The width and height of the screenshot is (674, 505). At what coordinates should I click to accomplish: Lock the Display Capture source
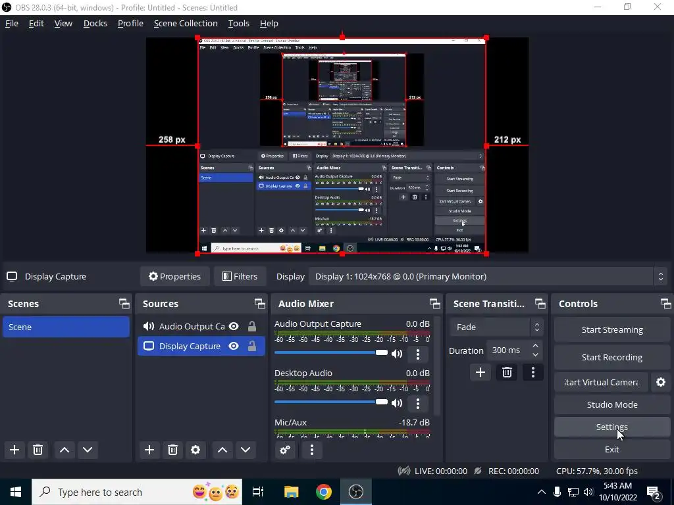(252, 346)
